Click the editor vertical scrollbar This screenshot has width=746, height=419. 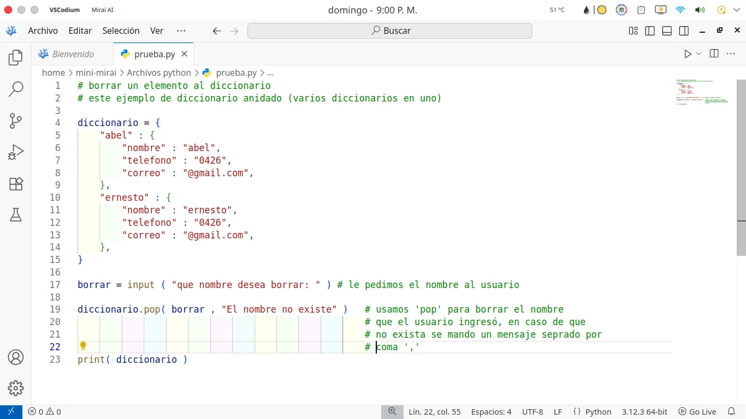coord(741,167)
